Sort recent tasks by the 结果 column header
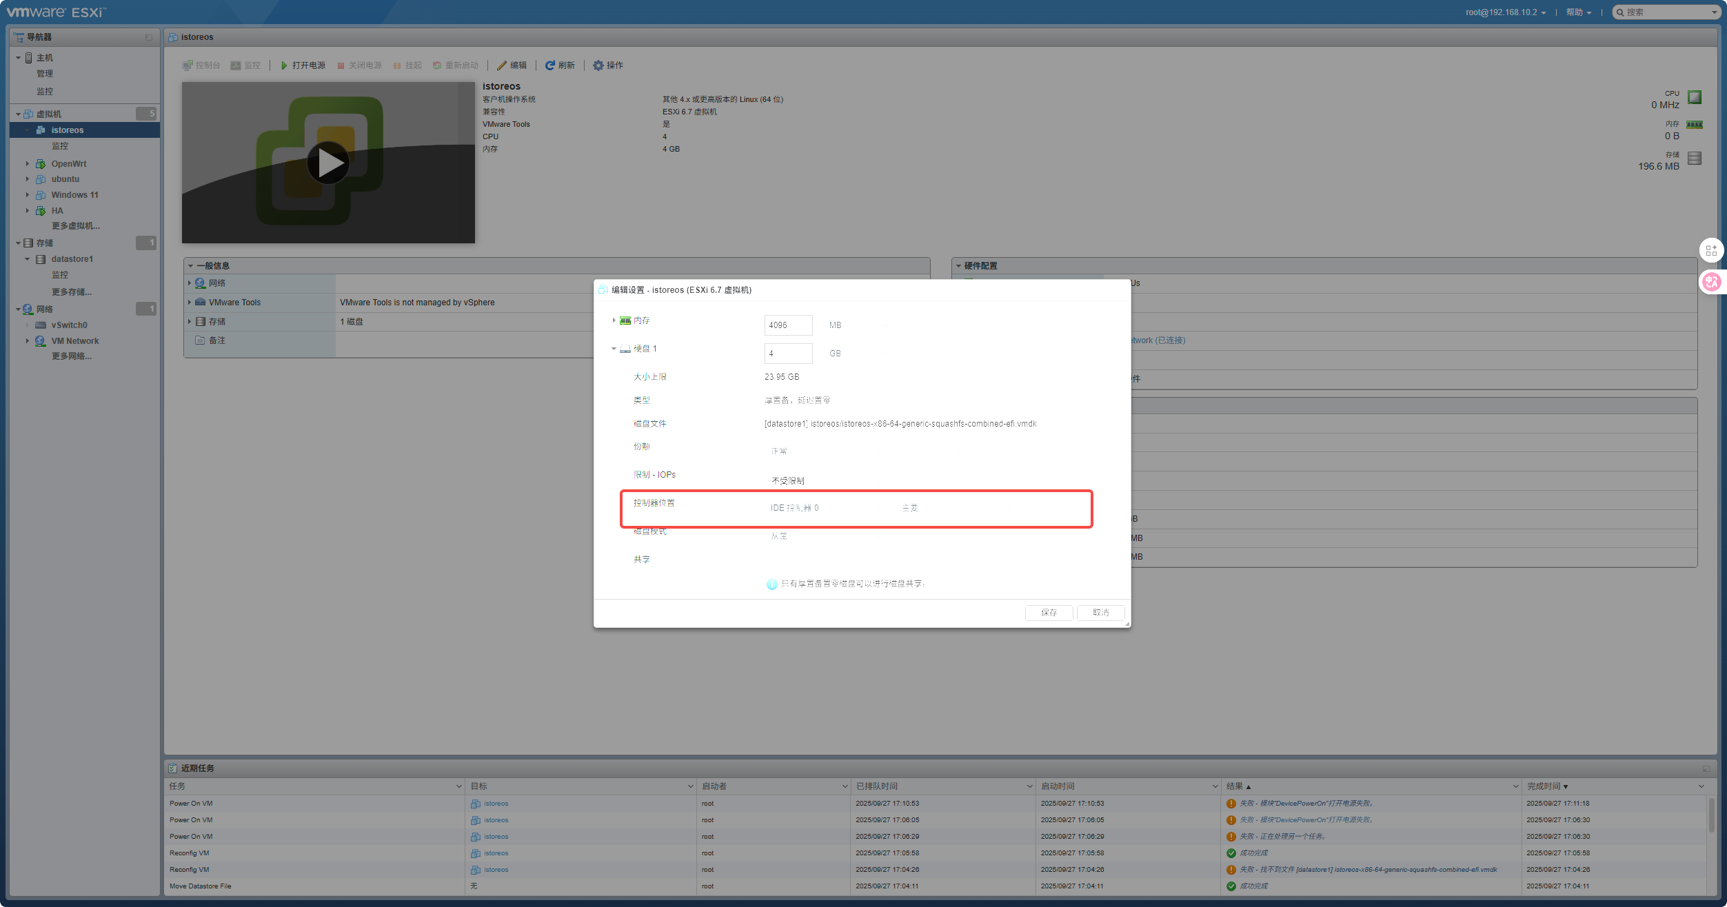 [1371, 786]
